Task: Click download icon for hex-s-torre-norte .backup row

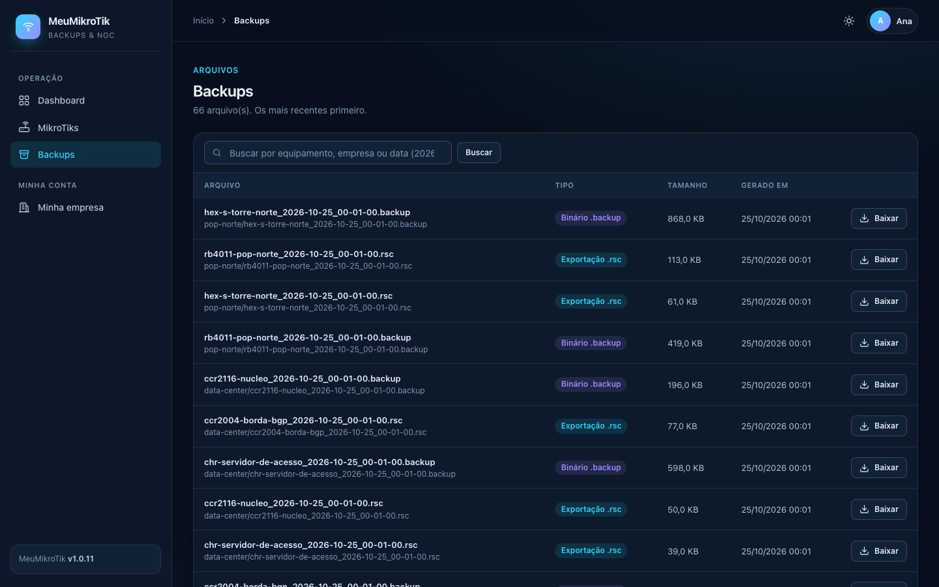Action: pos(864,218)
